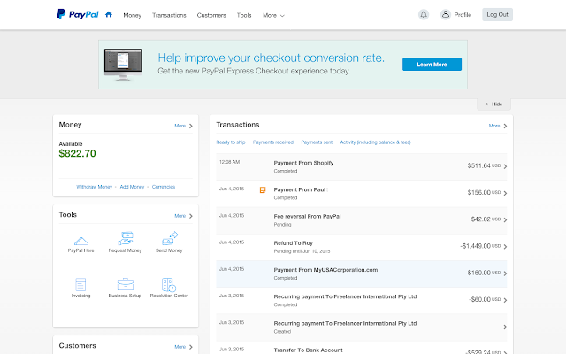
Task: Open the Customers menu
Action: (211, 15)
